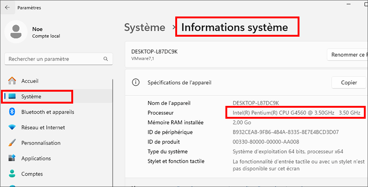This screenshot has height=187, width=368.
Task: Click the Processeur label
Action: point(161,113)
